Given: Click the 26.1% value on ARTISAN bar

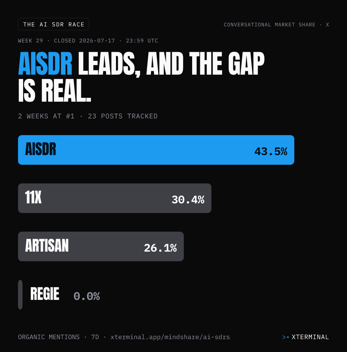Looking at the screenshot, I should 160,248.
